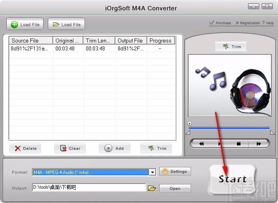This screenshot has width=278, height=203.
Task: Open the Format dropdown arrow
Action: (x=152, y=172)
